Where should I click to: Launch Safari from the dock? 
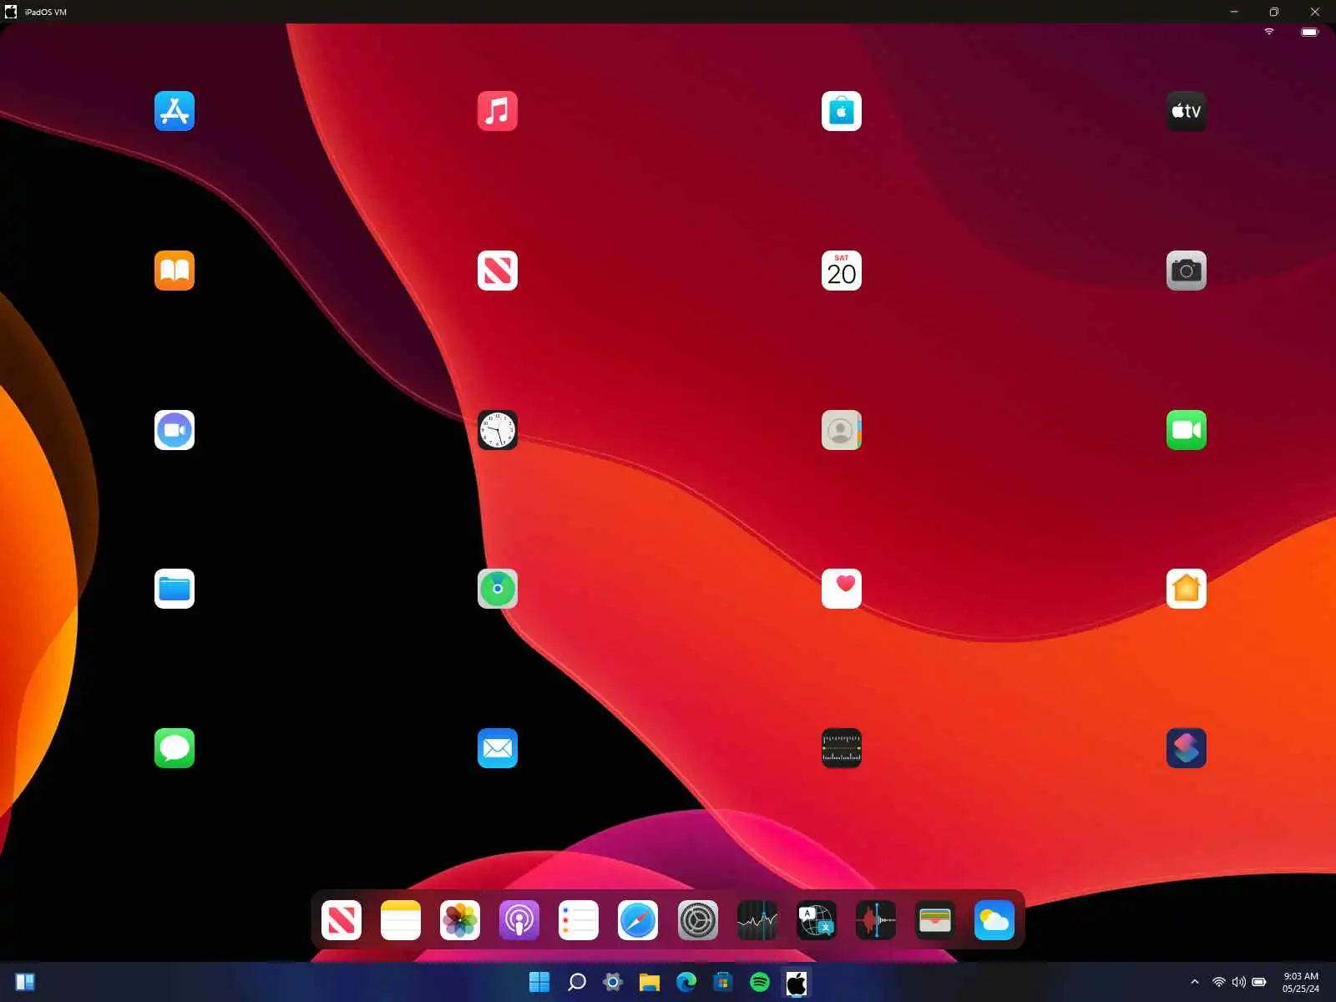[x=638, y=920]
